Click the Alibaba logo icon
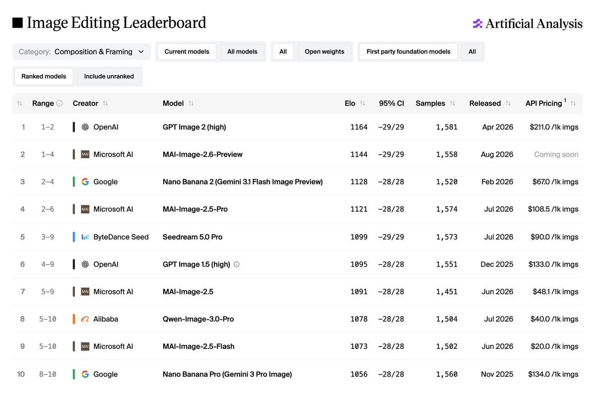 (85, 319)
